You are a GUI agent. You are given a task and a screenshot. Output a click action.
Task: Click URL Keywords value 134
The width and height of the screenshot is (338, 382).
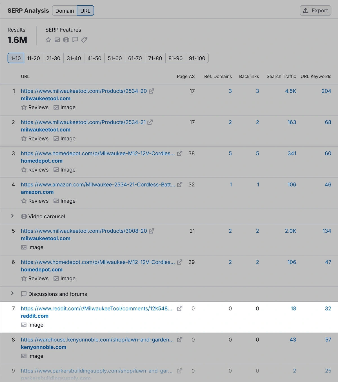[327, 231]
